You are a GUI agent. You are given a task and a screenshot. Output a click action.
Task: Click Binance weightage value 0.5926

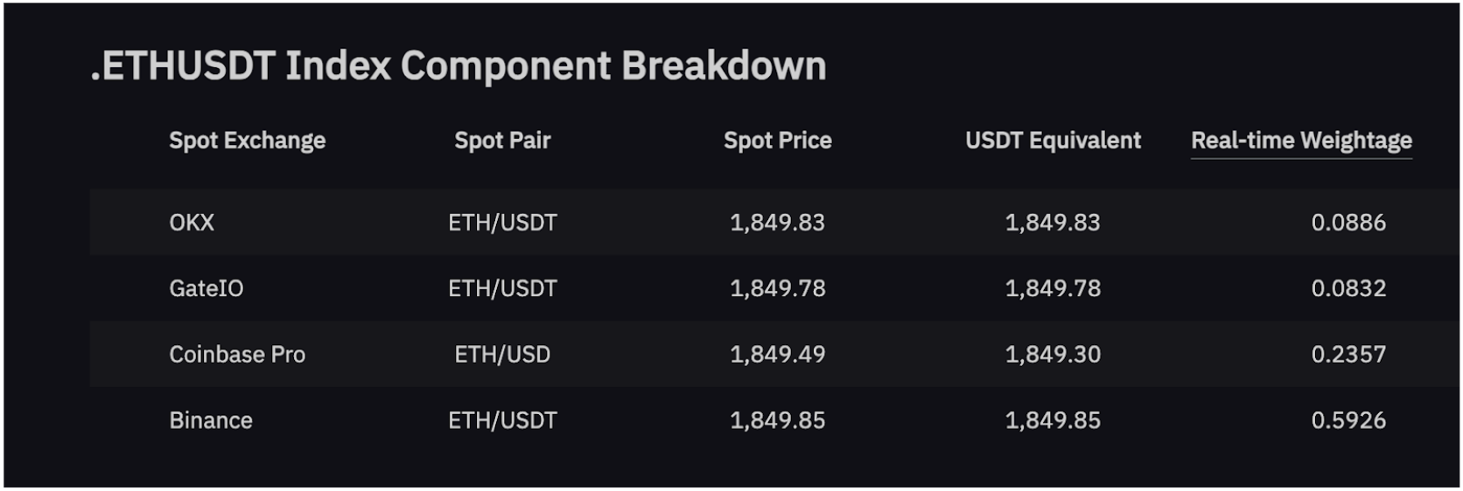click(x=1347, y=420)
